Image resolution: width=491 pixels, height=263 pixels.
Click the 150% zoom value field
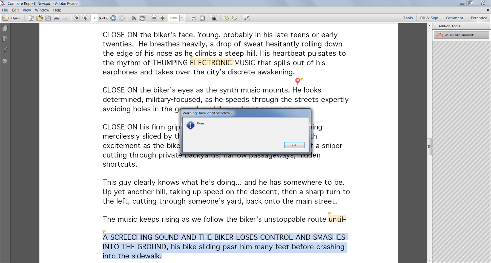tap(174, 18)
